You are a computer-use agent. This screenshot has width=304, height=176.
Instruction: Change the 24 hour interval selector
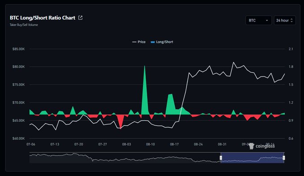coord(285,21)
